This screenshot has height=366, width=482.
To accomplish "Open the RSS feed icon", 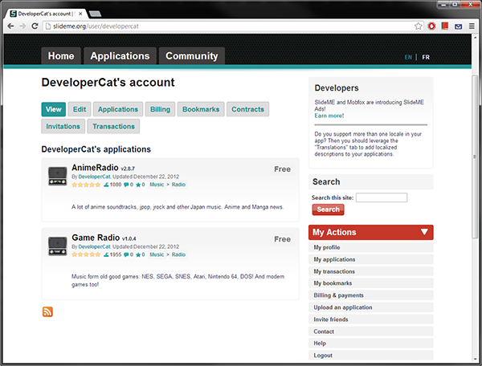I will pos(47,311).
